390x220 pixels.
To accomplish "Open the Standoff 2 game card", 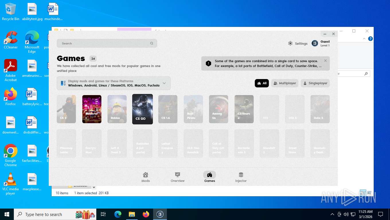I will [269, 144].
